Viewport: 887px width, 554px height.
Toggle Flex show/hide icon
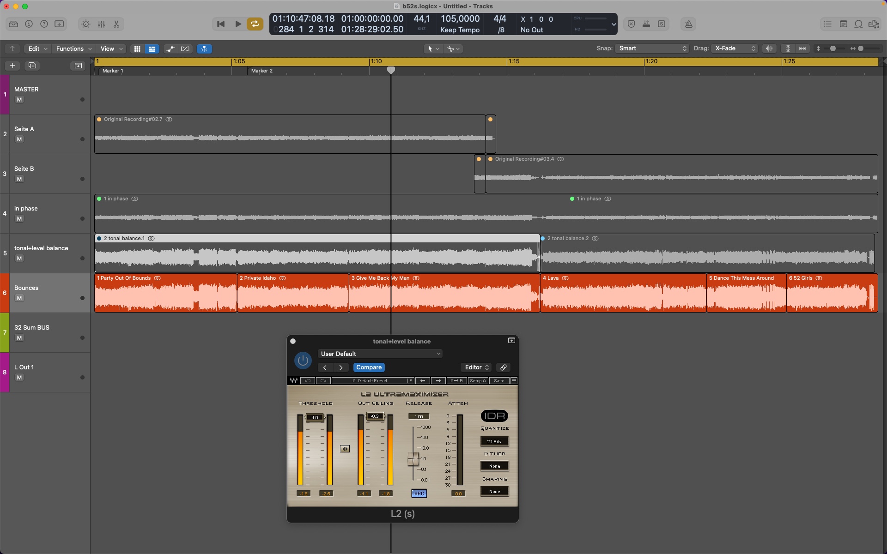[185, 48]
